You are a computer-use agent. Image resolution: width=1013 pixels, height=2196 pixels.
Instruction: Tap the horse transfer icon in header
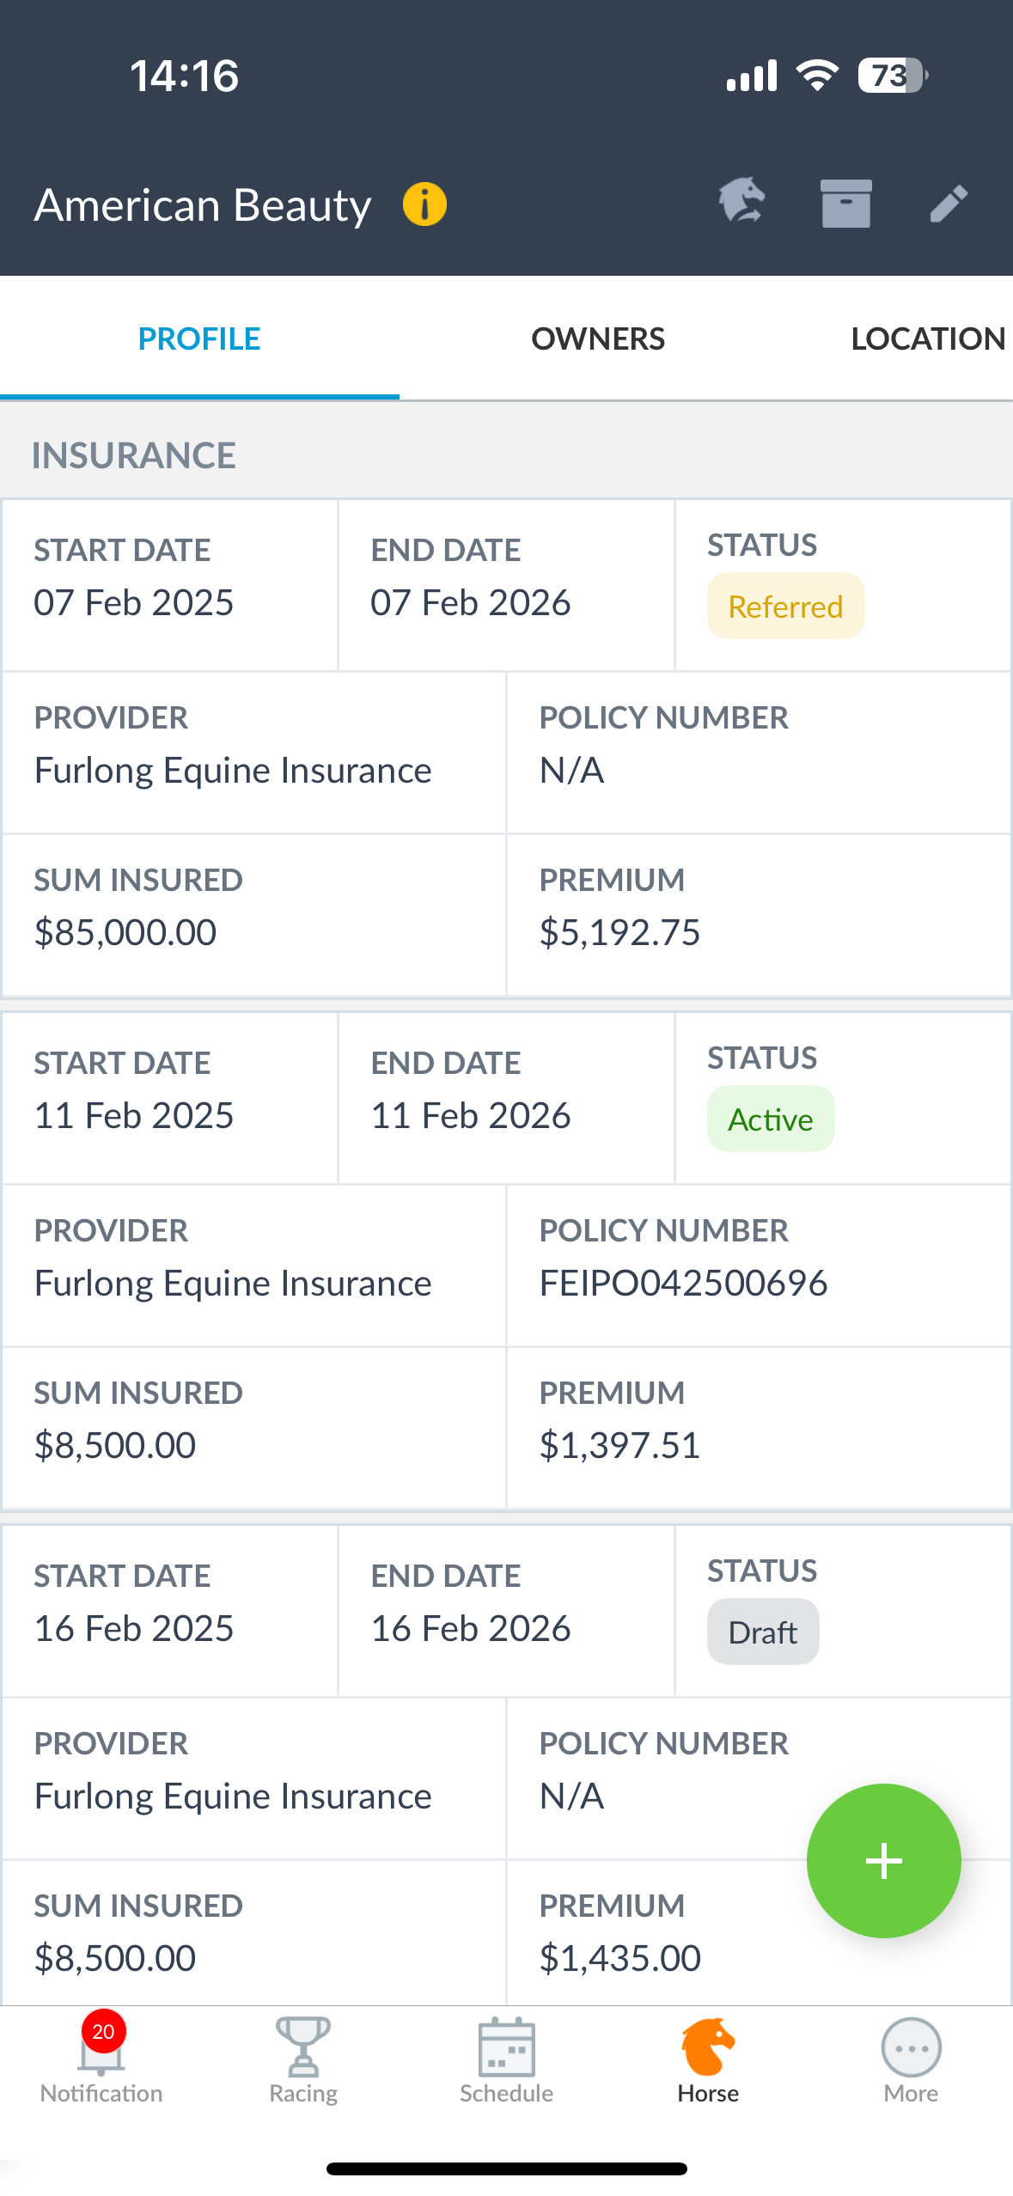click(x=741, y=202)
